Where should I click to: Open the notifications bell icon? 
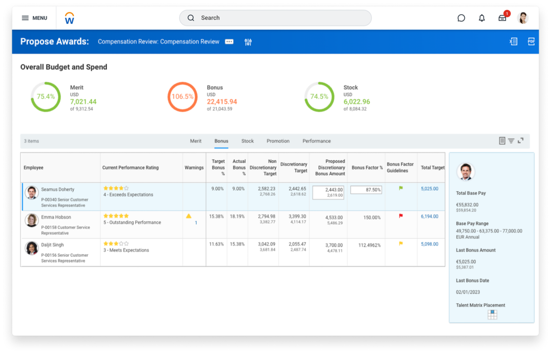(482, 18)
